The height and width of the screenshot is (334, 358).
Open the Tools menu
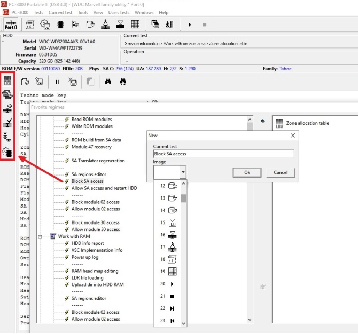click(x=83, y=13)
